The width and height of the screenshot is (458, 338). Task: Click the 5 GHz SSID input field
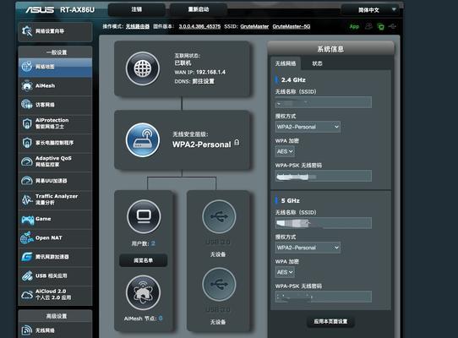324,223
